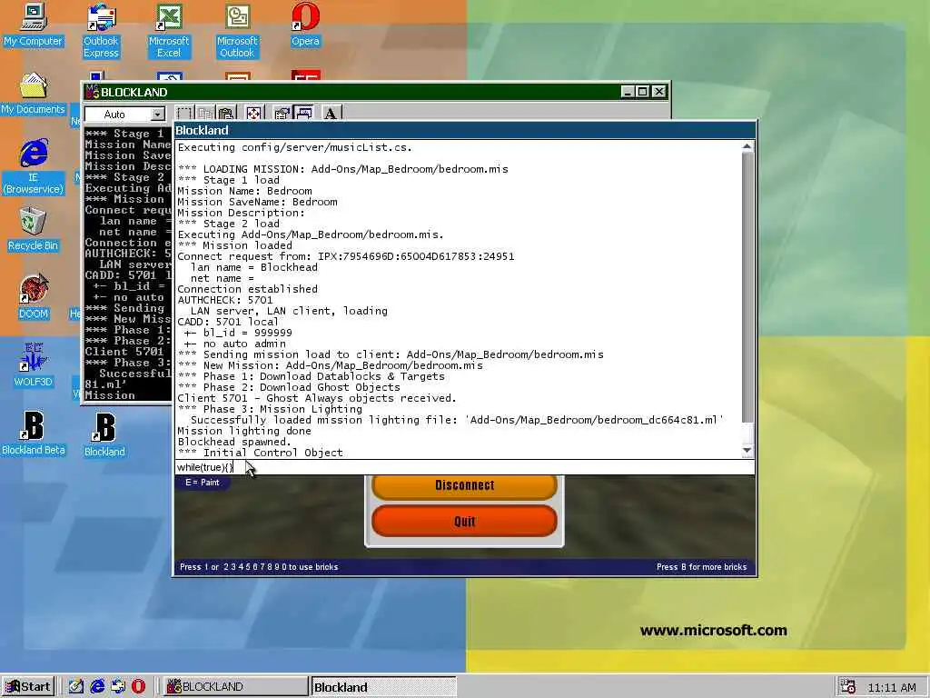Toggle the Background icon in BLOCKLAND toolbar

tap(303, 114)
